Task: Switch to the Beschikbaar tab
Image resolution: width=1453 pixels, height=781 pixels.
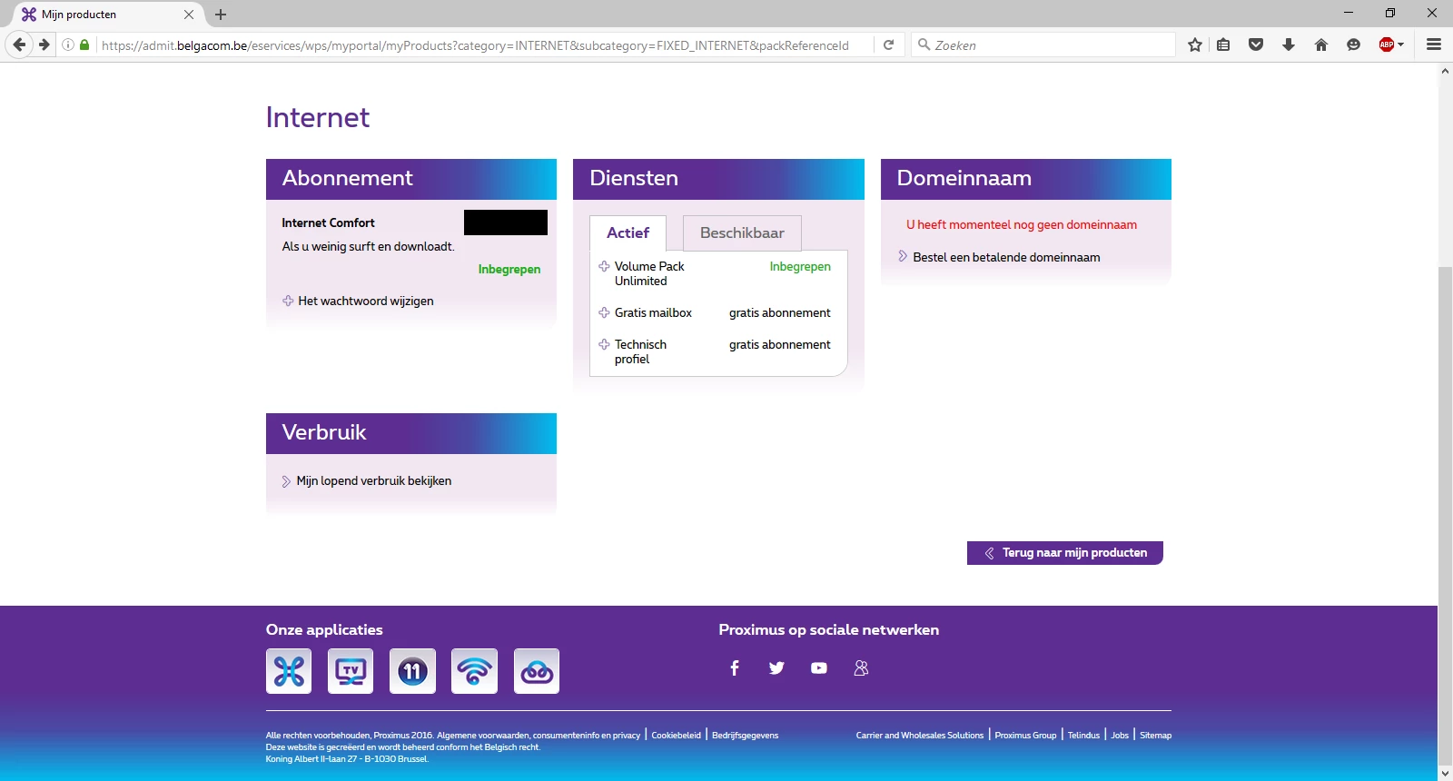Action: [742, 232]
